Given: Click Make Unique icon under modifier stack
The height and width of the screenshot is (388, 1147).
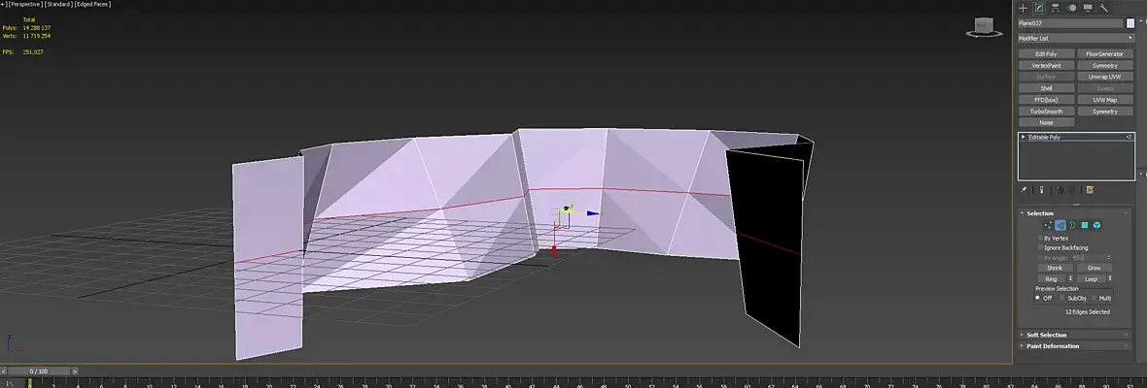Looking at the screenshot, I should tap(1060, 189).
